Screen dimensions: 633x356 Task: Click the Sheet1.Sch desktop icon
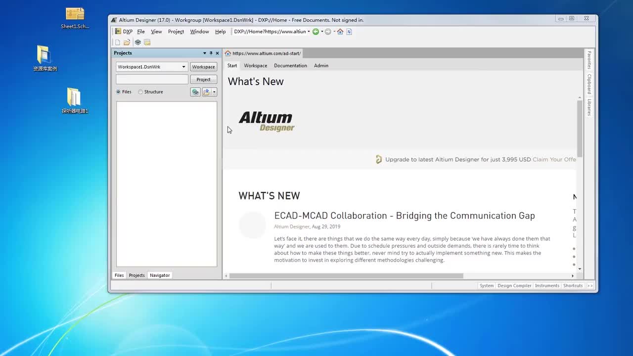click(x=75, y=18)
